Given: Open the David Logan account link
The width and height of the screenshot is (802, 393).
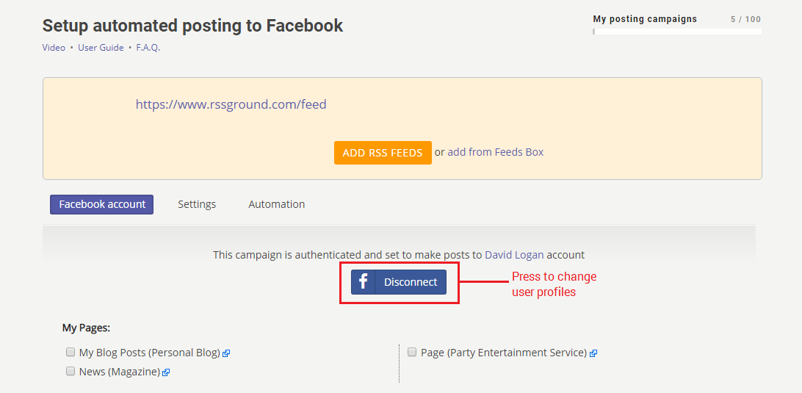Looking at the screenshot, I should (514, 254).
